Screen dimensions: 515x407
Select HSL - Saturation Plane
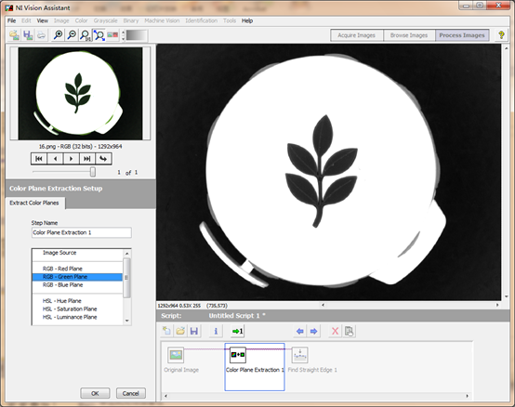pyautogui.click(x=77, y=309)
